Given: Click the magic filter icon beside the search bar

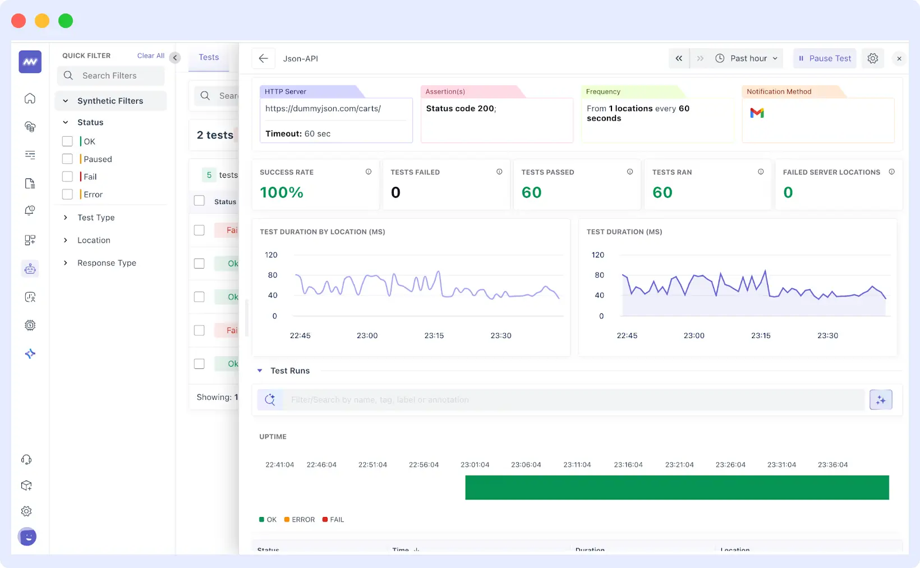Looking at the screenshot, I should coord(881,399).
